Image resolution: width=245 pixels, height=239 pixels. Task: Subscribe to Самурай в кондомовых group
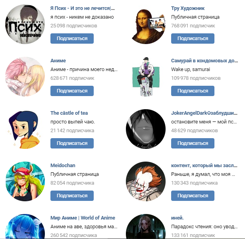click(x=193, y=91)
